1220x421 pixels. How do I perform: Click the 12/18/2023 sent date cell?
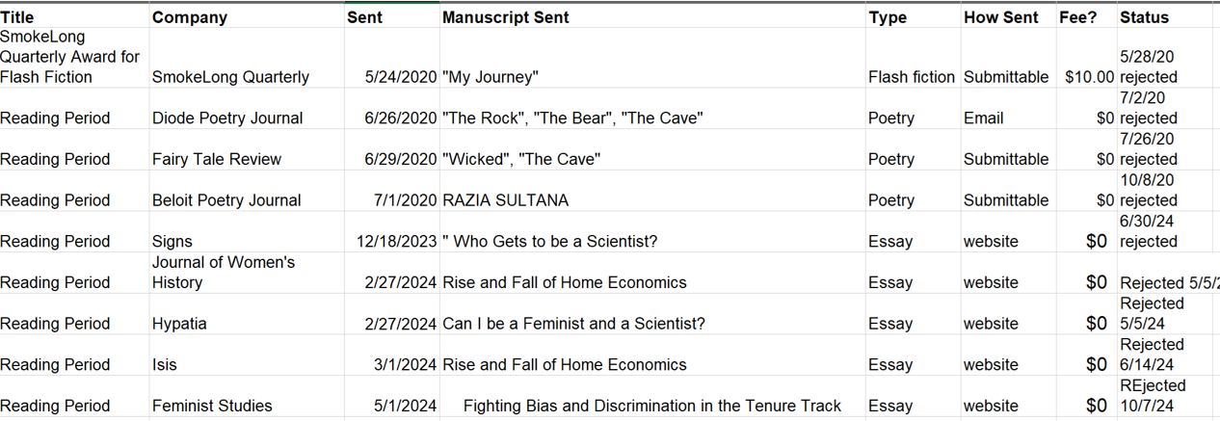pos(392,232)
